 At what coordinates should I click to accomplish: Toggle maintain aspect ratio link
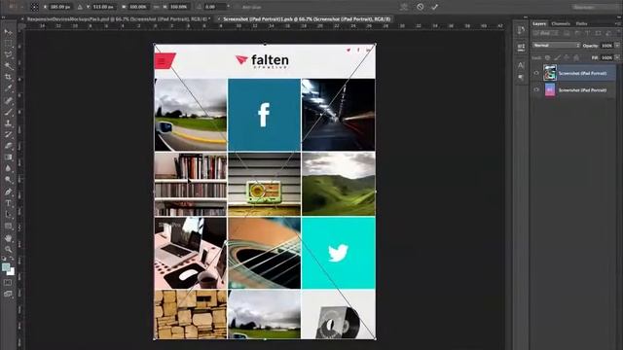coord(156,7)
